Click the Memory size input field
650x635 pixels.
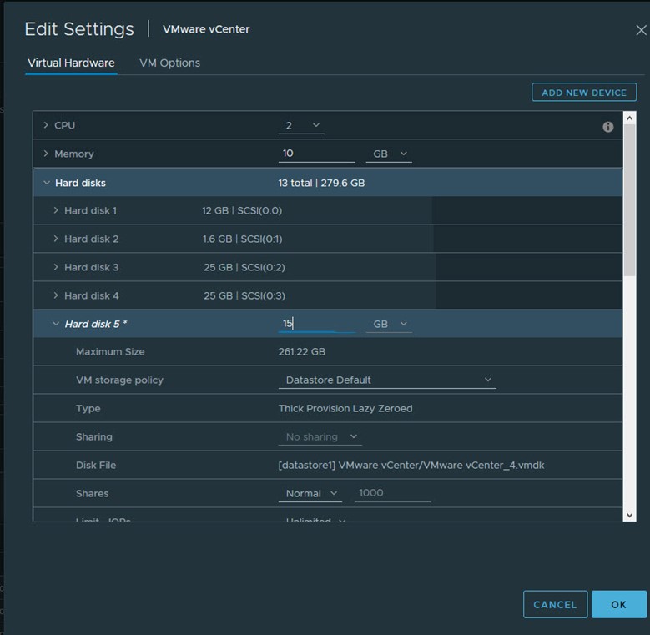tap(317, 154)
